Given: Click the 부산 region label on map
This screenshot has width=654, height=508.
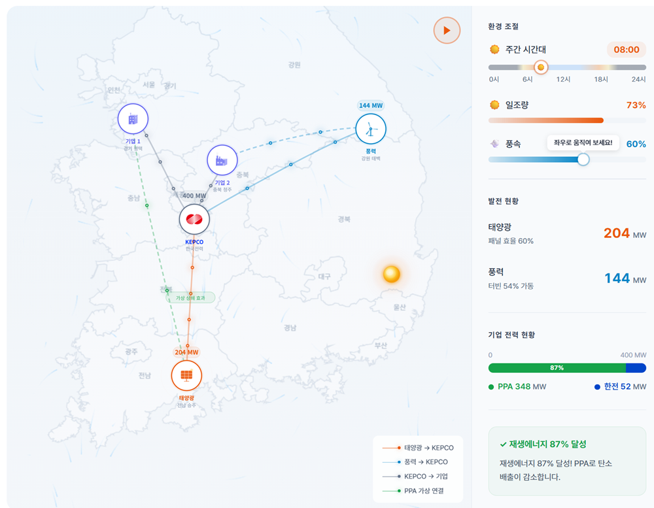Looking at the screenshot, I should click(x=381, y=345).
